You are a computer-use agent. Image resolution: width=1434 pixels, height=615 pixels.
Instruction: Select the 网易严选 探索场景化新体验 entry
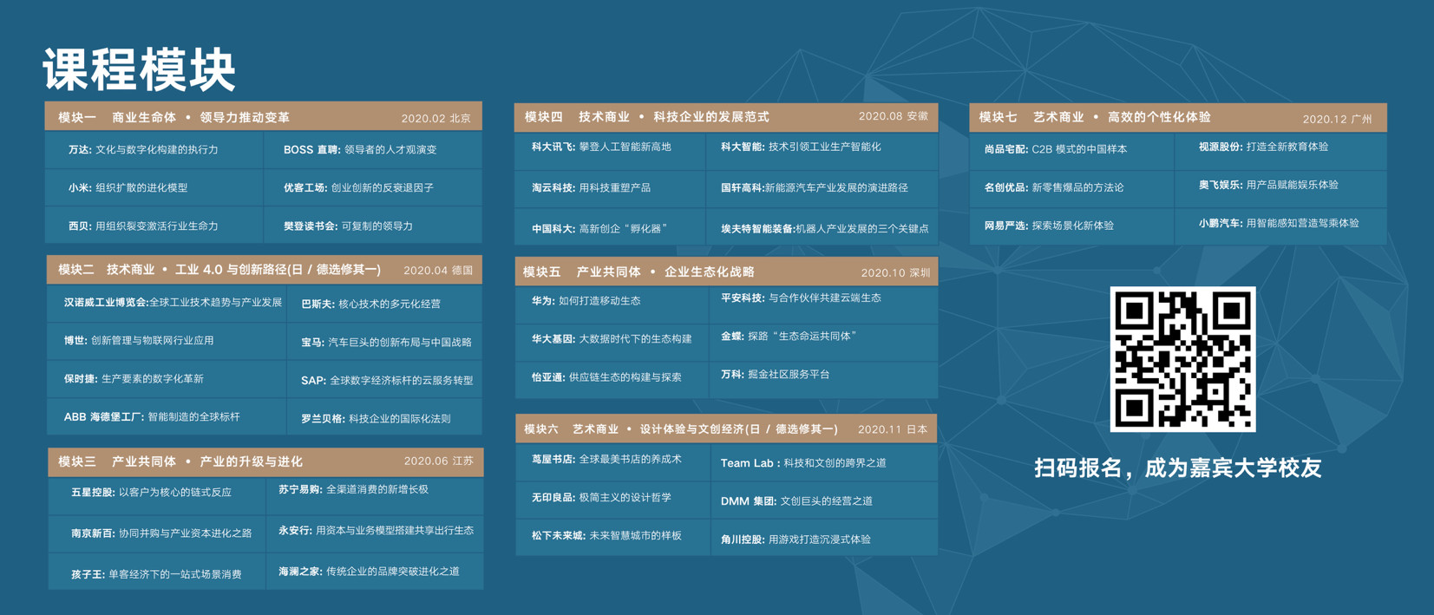click(1071, 226)
